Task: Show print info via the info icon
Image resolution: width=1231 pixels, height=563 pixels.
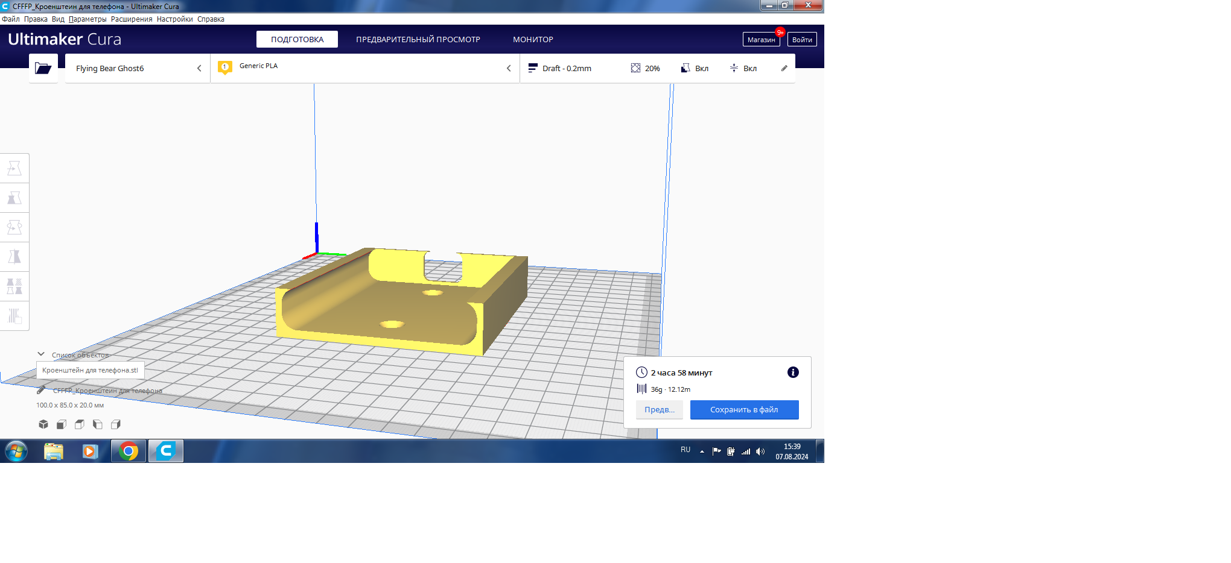Action: [x=793, y=373]
